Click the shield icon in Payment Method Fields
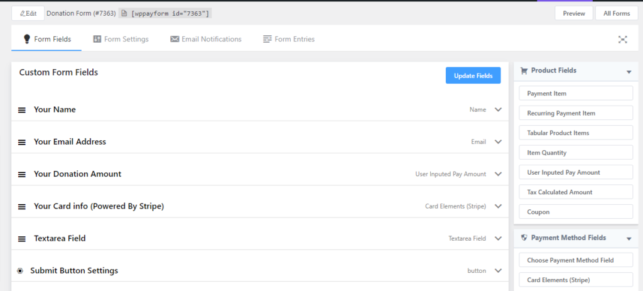Image resolution: width=643 pixels, height=291 pixels. click(x=524, y=238)
